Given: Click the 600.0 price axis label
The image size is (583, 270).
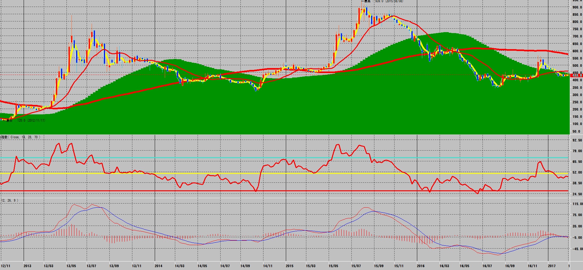Looking at the screenshot, I should coord(577,51).
